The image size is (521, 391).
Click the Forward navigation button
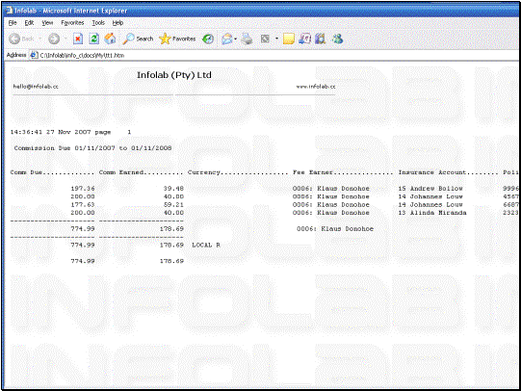tap(54, 39)
